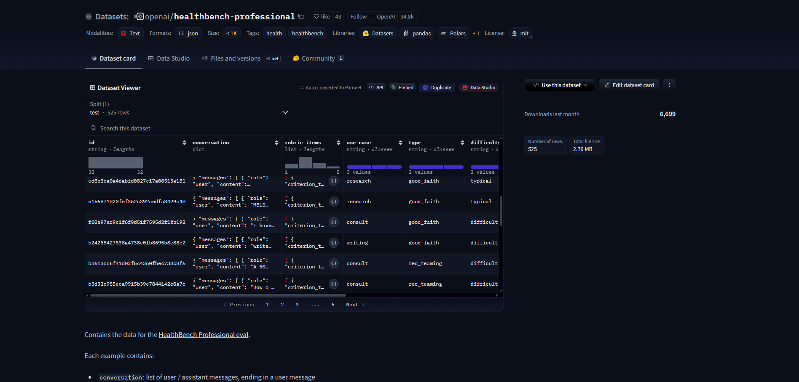Click the healthbench tag
The width and height of the screenshot is (799, 382).
tap(308, 33)
